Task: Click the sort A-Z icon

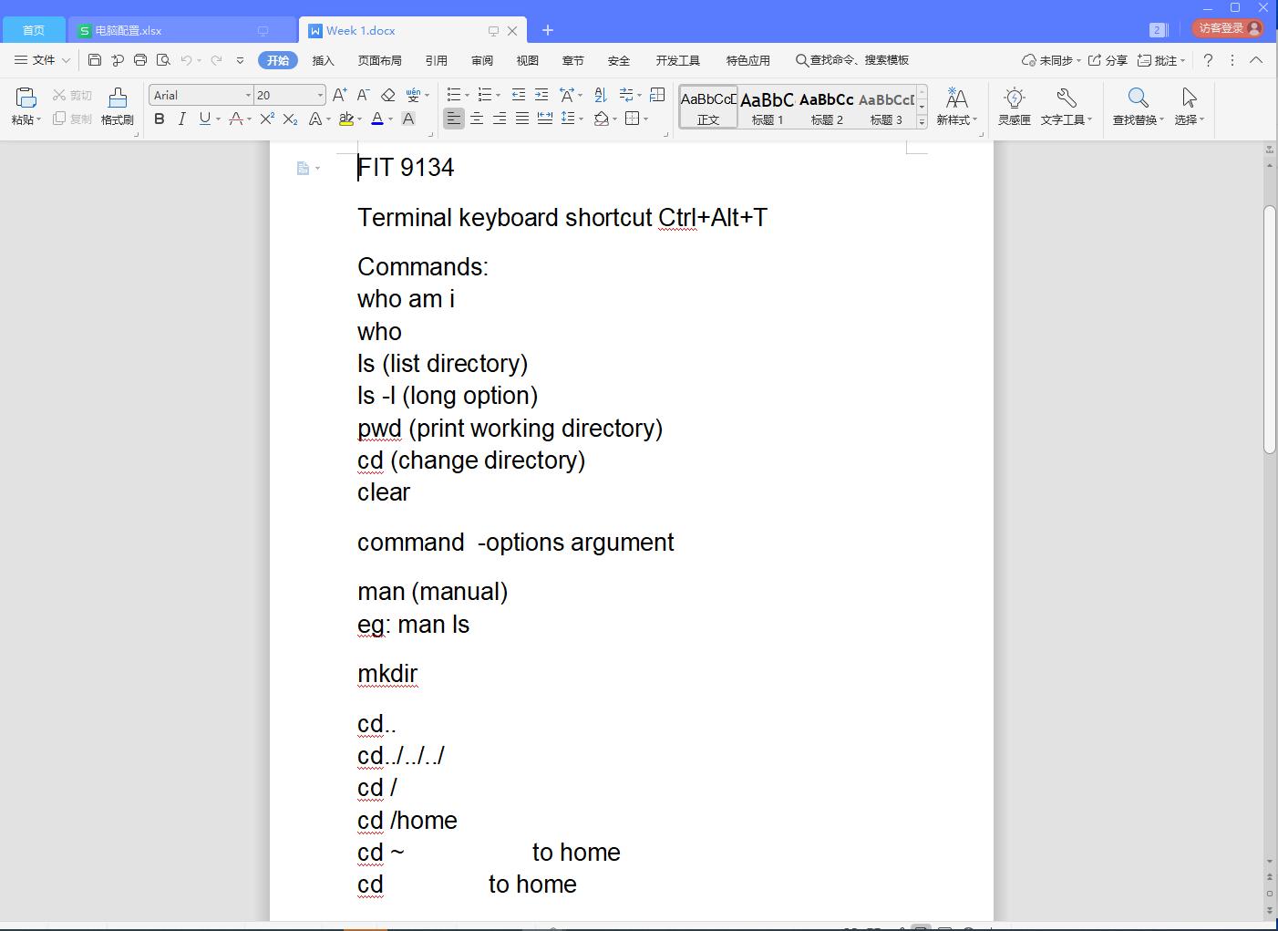Action: click(x=600, y=95)
